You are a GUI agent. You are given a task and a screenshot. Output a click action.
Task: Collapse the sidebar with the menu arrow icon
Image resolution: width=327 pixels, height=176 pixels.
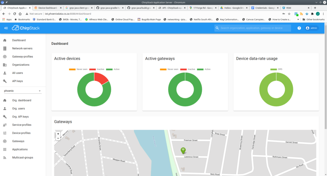click(x=6, y=28)
